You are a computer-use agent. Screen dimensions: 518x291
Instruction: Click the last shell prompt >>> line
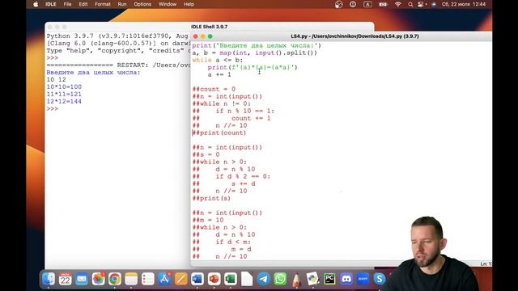coord(52,108)
